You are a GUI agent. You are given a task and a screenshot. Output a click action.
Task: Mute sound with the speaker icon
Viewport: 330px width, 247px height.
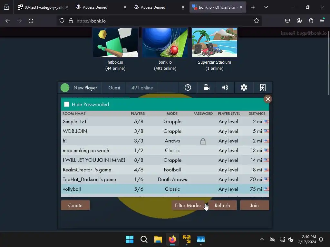225,87
